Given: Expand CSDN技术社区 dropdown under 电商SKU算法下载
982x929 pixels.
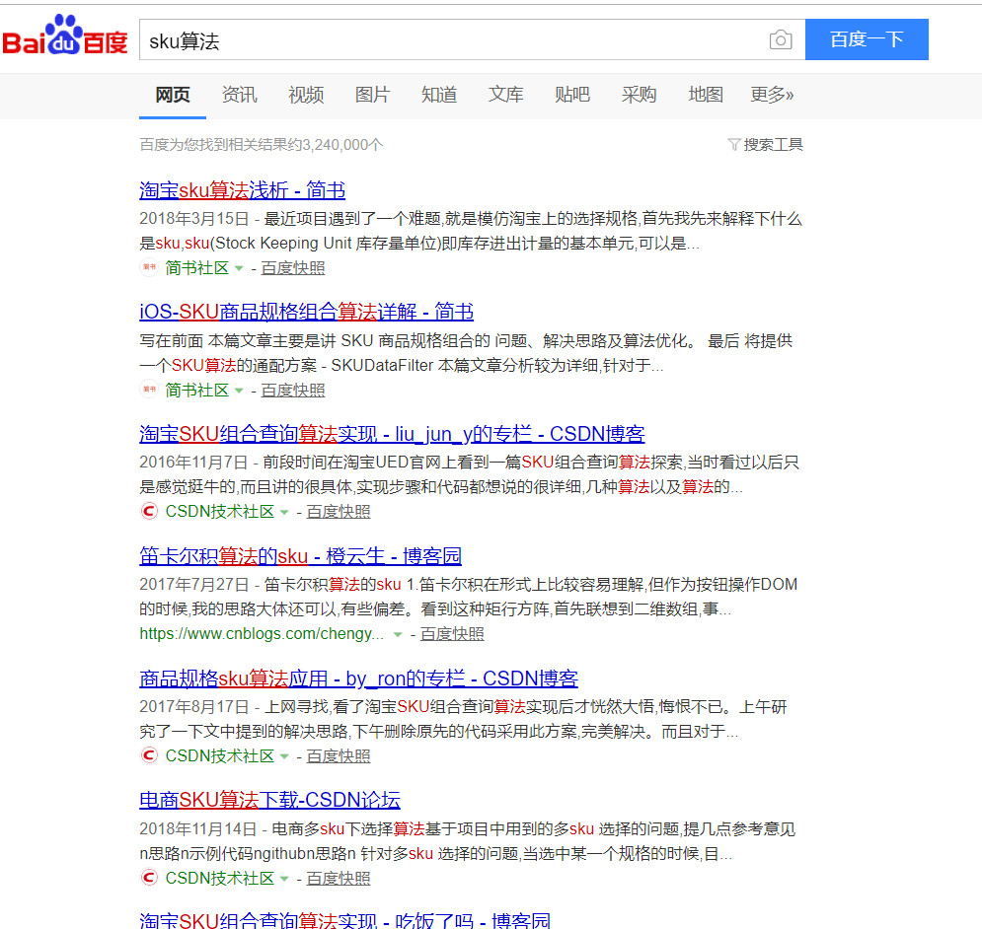Looking at the screenshot, I should [284, 879].
